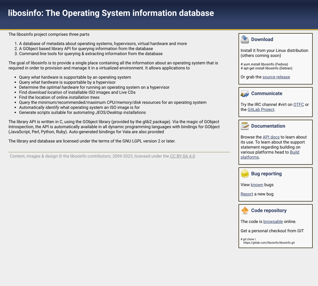Viewport: 318px width, 286px height.
Task: Open the GitLab Project link
Action: [261, 110]
